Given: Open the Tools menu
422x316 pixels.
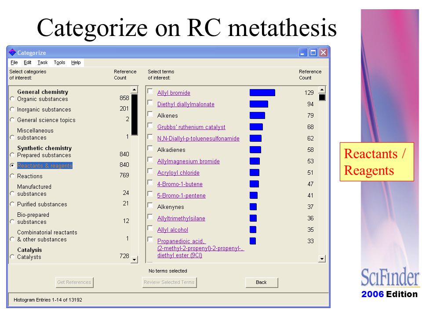Looking at the screenshot, I should click(x=59, y=62).
